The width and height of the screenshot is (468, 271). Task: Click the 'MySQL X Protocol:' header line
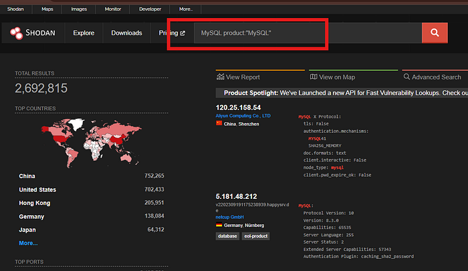click(320, 117)
